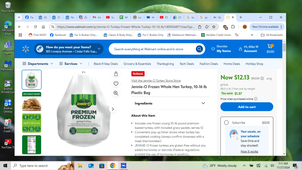Image resolution: width=302 pixels, height=170 pixels.
Task: Expand the Ingredients section
Action: click(170, 103)
